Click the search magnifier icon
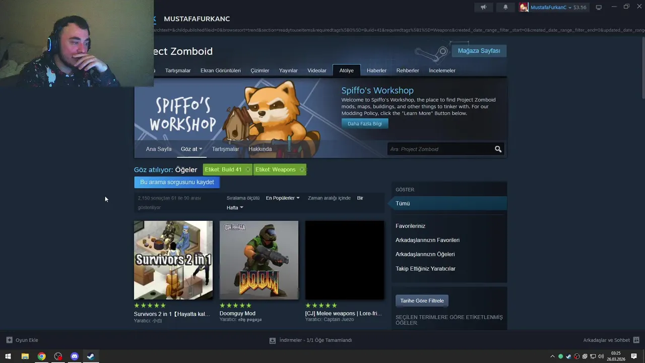Image resolution: width=645 pixels, height=363 pixels. (498, 149)
